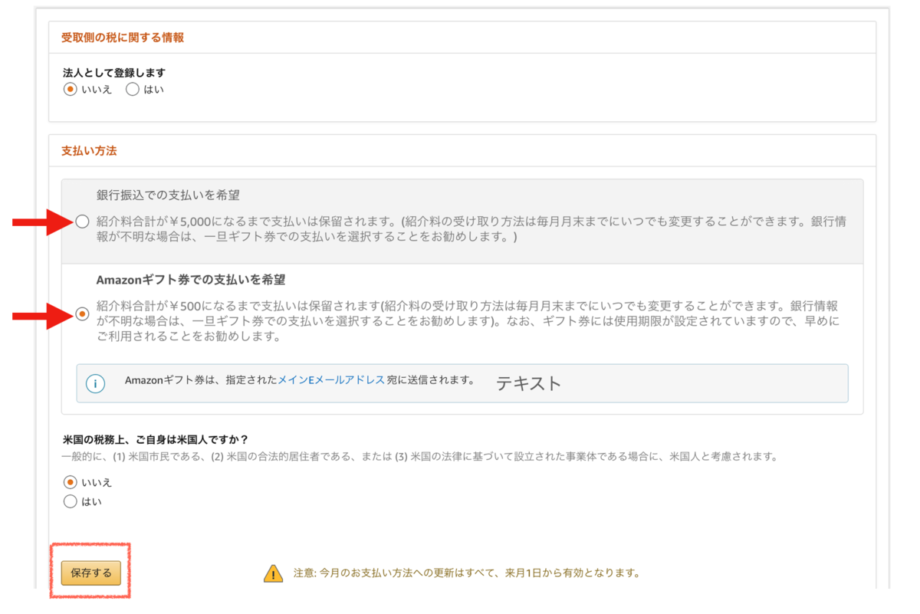Select いいえ for 法人として登録します
Screen dimensions: 920x614
coord(71,90)
